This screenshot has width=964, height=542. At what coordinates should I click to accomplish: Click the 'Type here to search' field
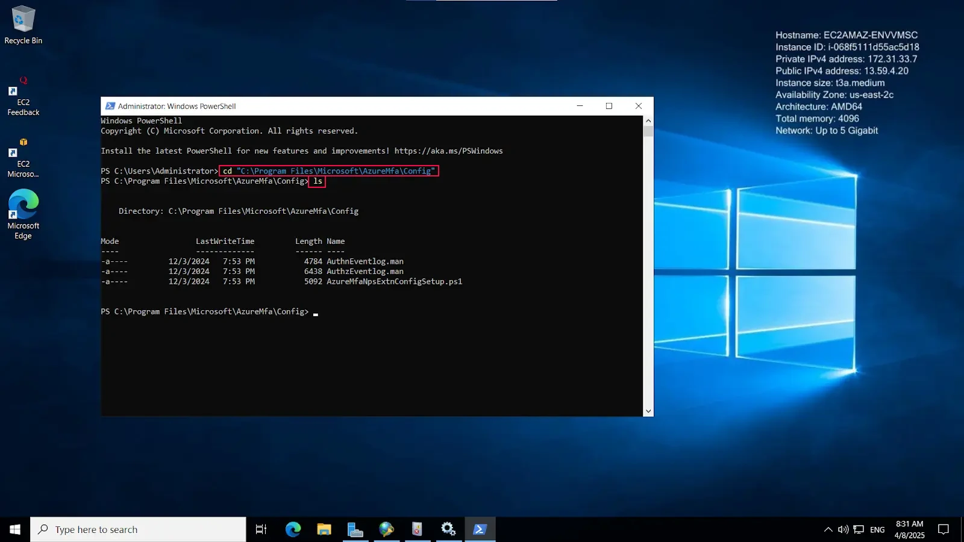coord(139,529)
